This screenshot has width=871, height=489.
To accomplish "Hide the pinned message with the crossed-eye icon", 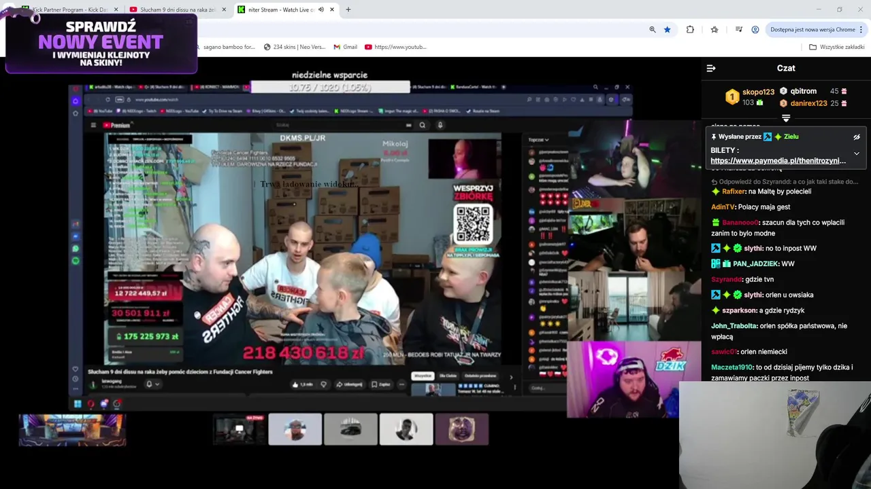I will coord(857,137).
